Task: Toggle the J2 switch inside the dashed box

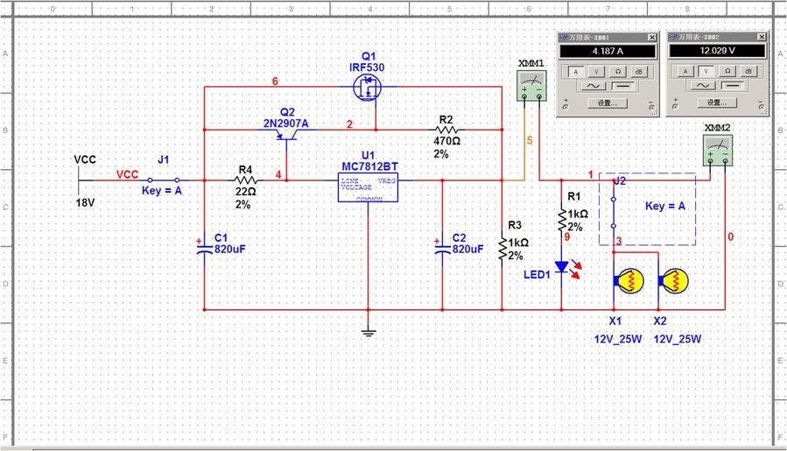Action: pos(614,212)
